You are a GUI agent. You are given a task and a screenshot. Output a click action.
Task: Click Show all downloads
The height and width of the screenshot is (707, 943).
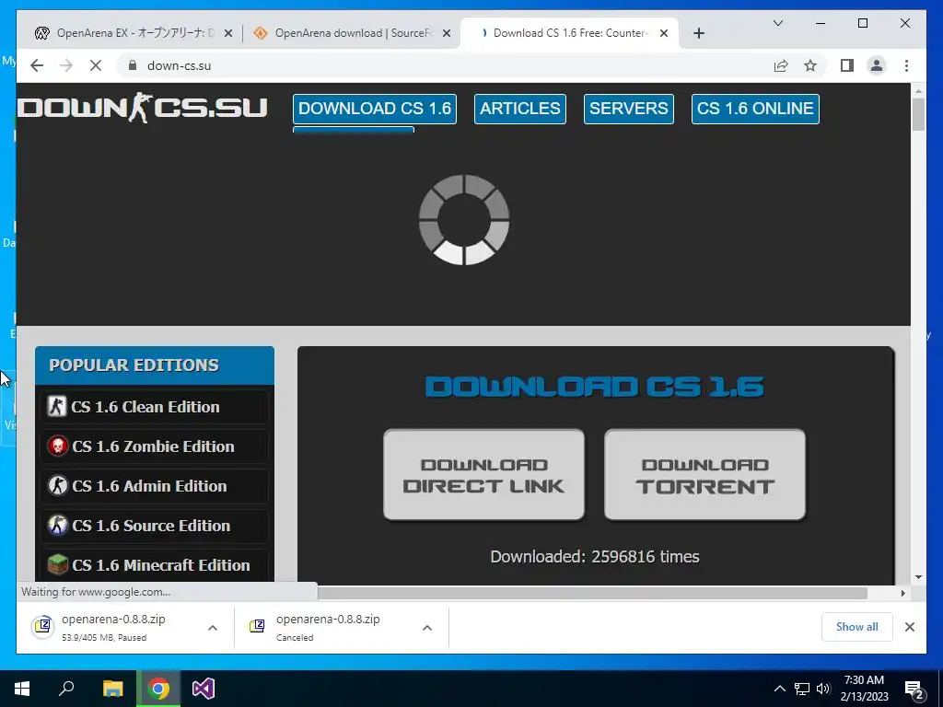click(x=857, y=627)
